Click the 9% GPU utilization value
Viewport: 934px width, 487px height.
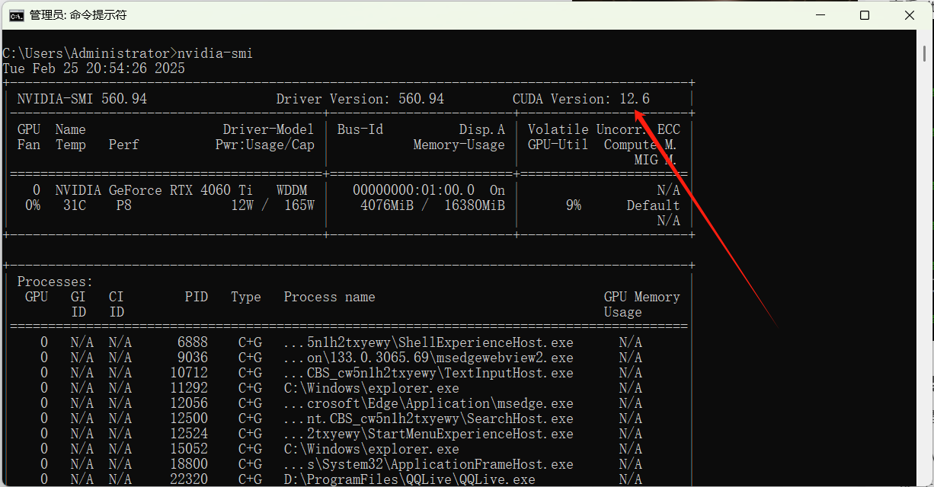(573, 205)
